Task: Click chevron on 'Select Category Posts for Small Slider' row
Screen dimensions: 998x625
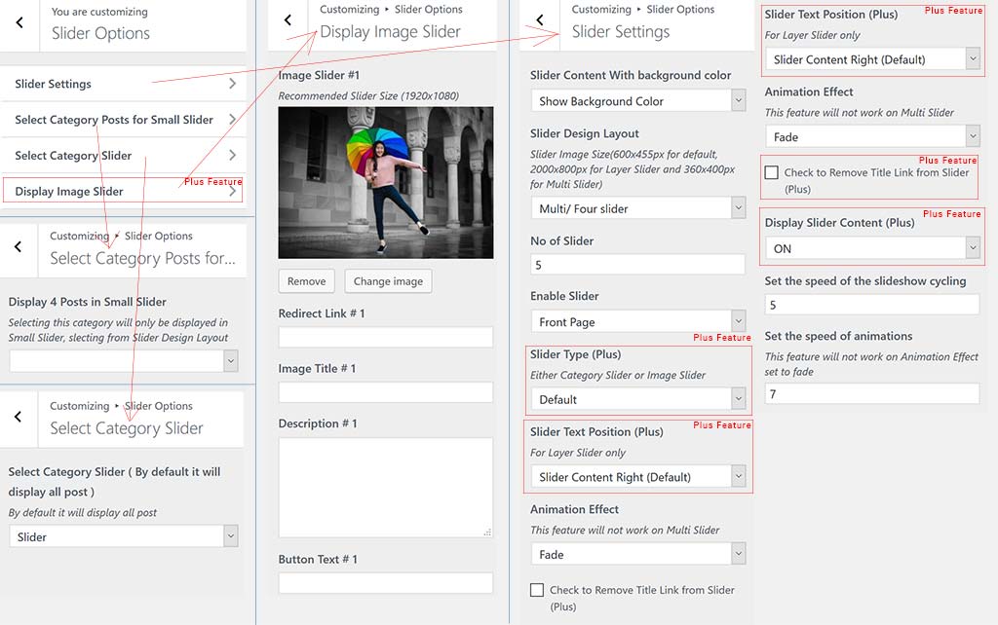Action: click(x=232, y=120)
